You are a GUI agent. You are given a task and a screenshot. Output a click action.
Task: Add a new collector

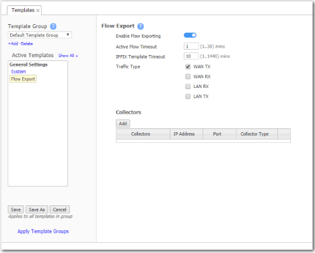point(123,123)
